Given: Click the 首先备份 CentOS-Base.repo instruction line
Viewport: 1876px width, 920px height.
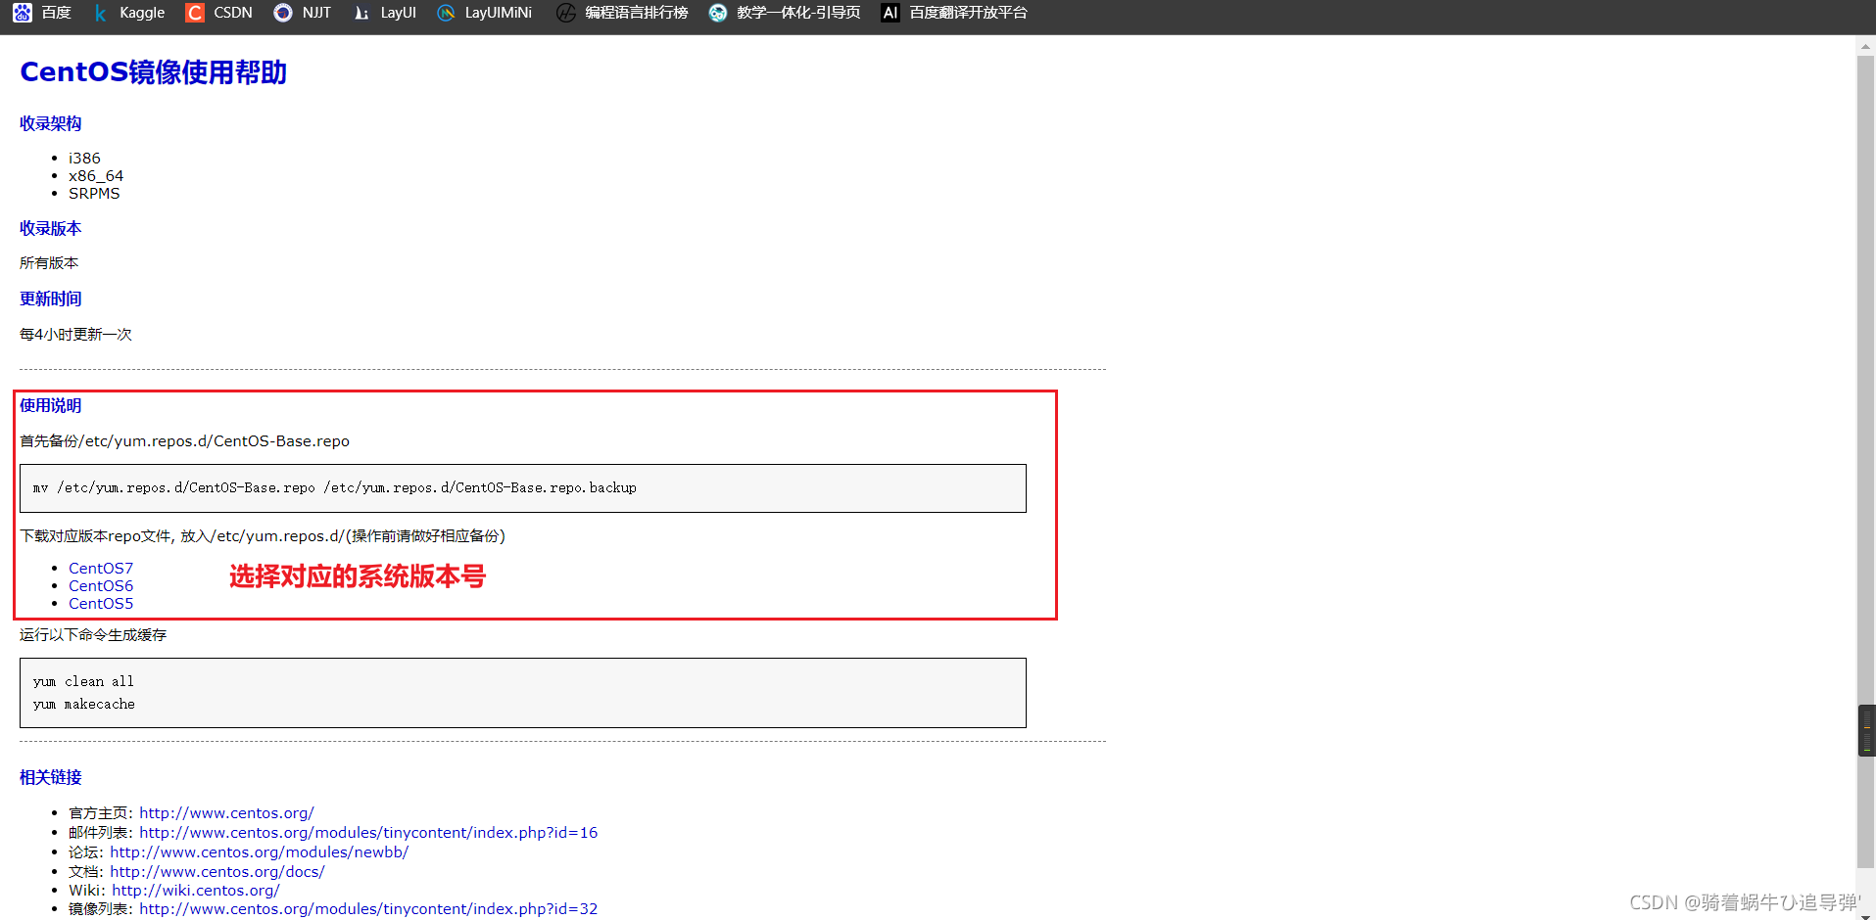Looking at the screenshot, I should click(184, 440).
